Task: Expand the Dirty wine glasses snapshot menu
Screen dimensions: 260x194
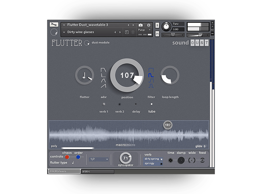Action: coord(64,32)
